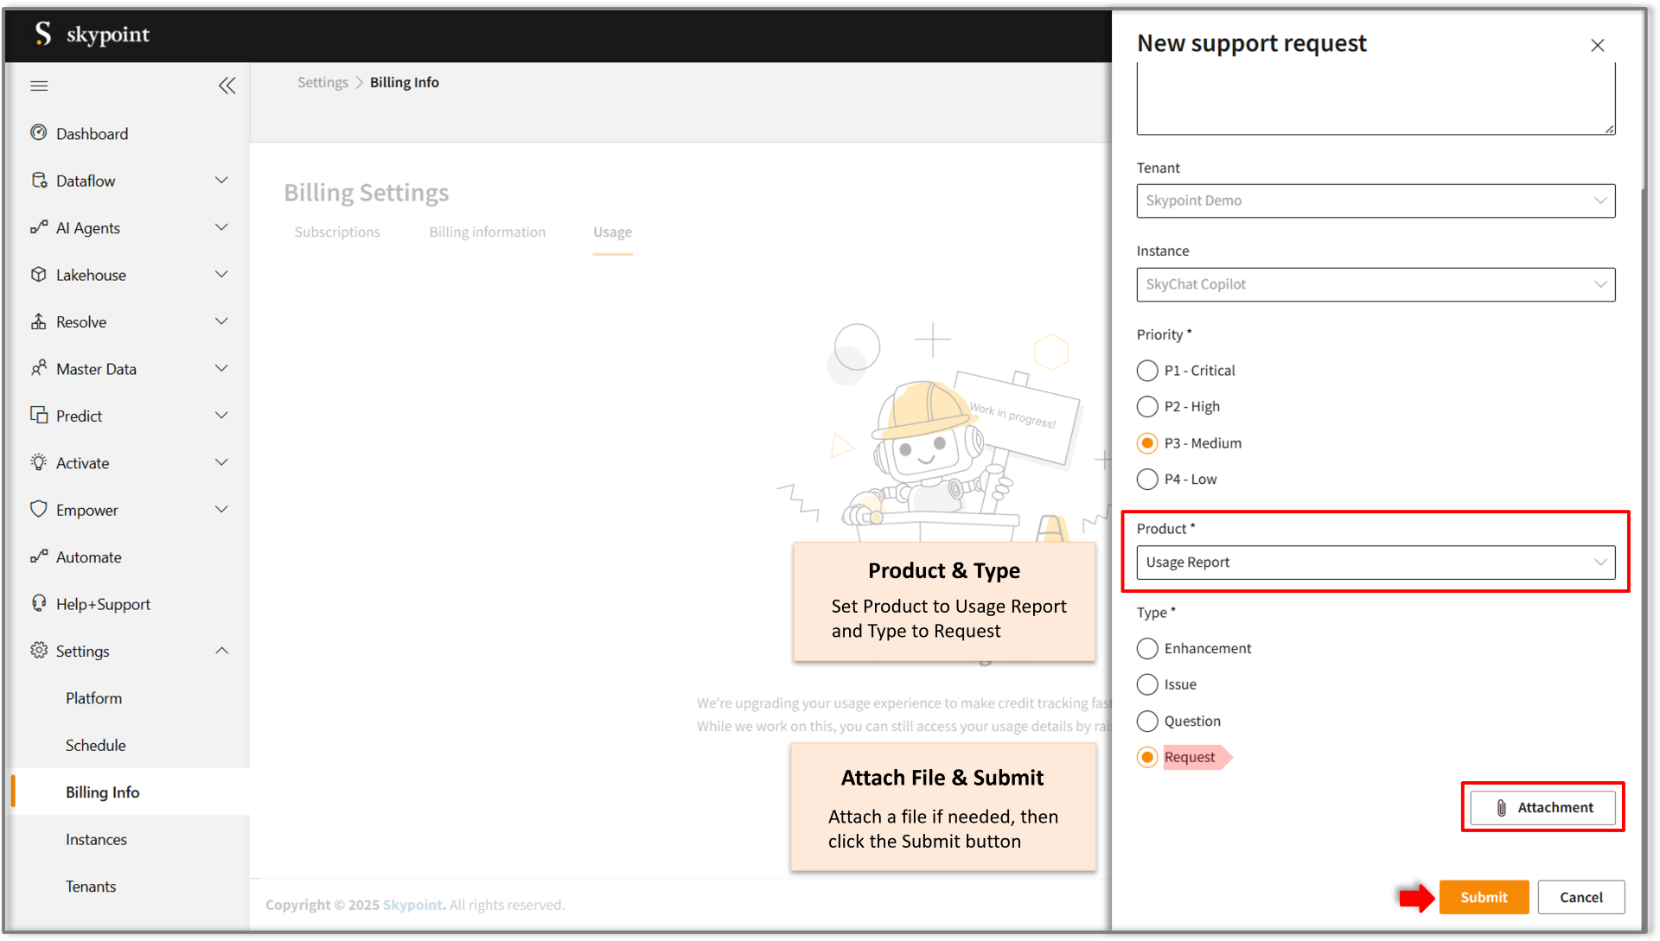1660x941 pixels.
Task: Click the orange Submit button
Action: click(x=1484, y=897)
